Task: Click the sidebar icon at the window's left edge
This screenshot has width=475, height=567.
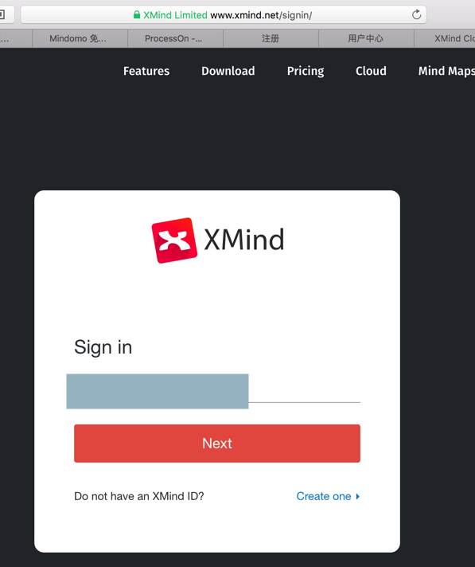Action: pos(2,15)
